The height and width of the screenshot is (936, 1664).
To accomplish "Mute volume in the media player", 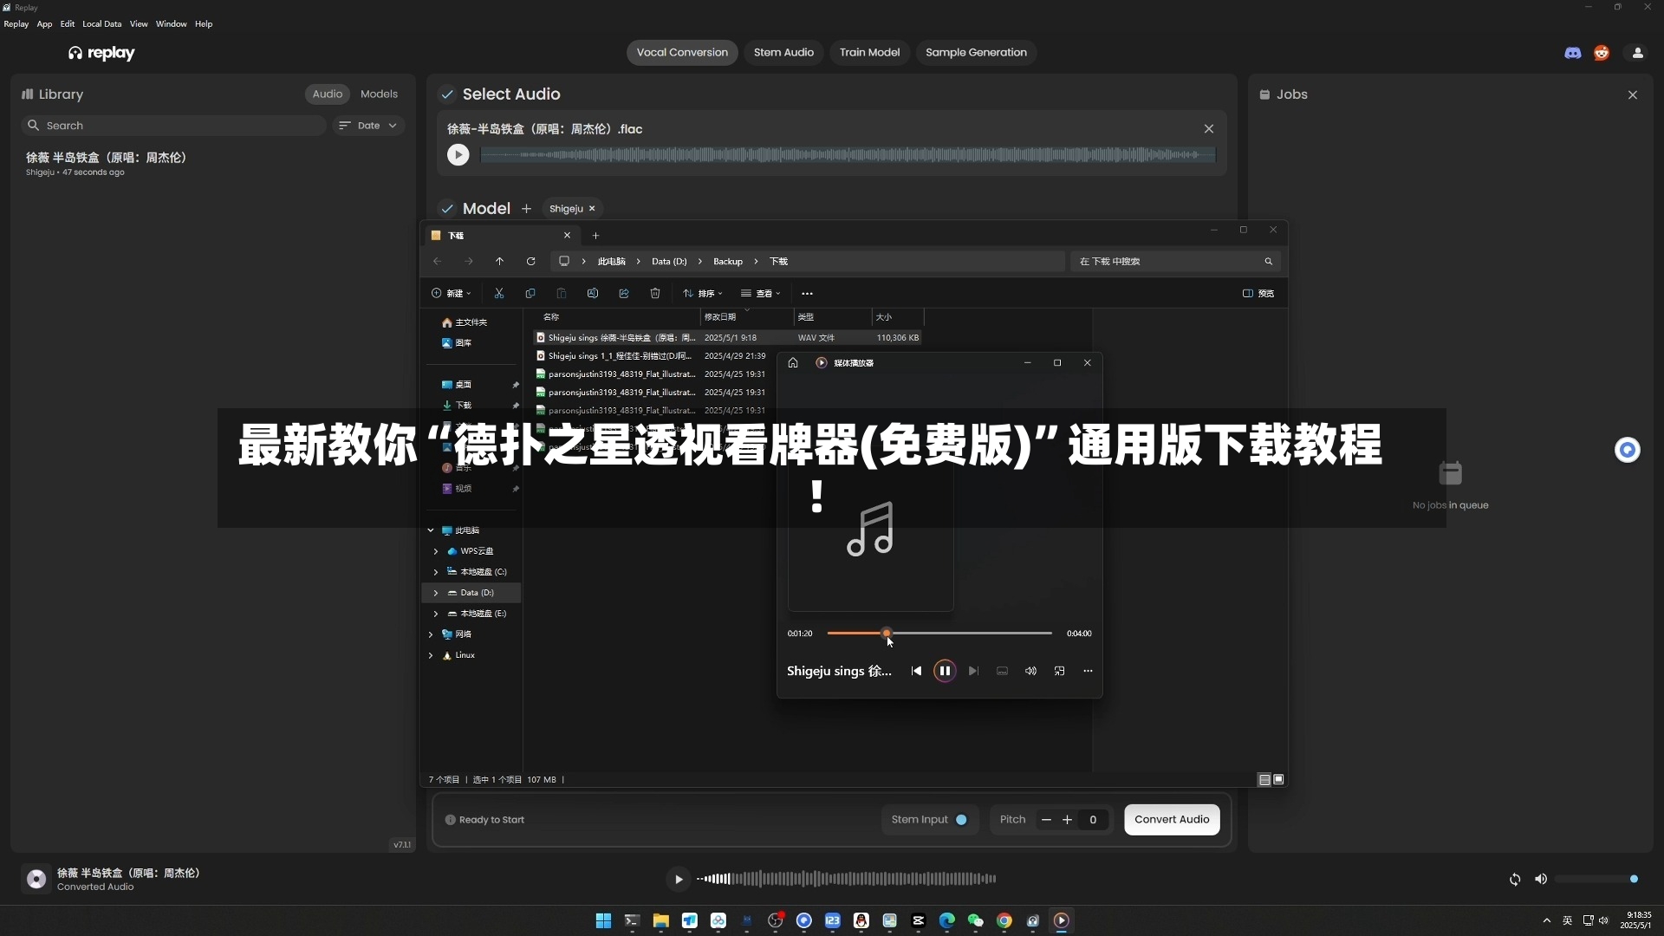I will [x=1030, y=671].
